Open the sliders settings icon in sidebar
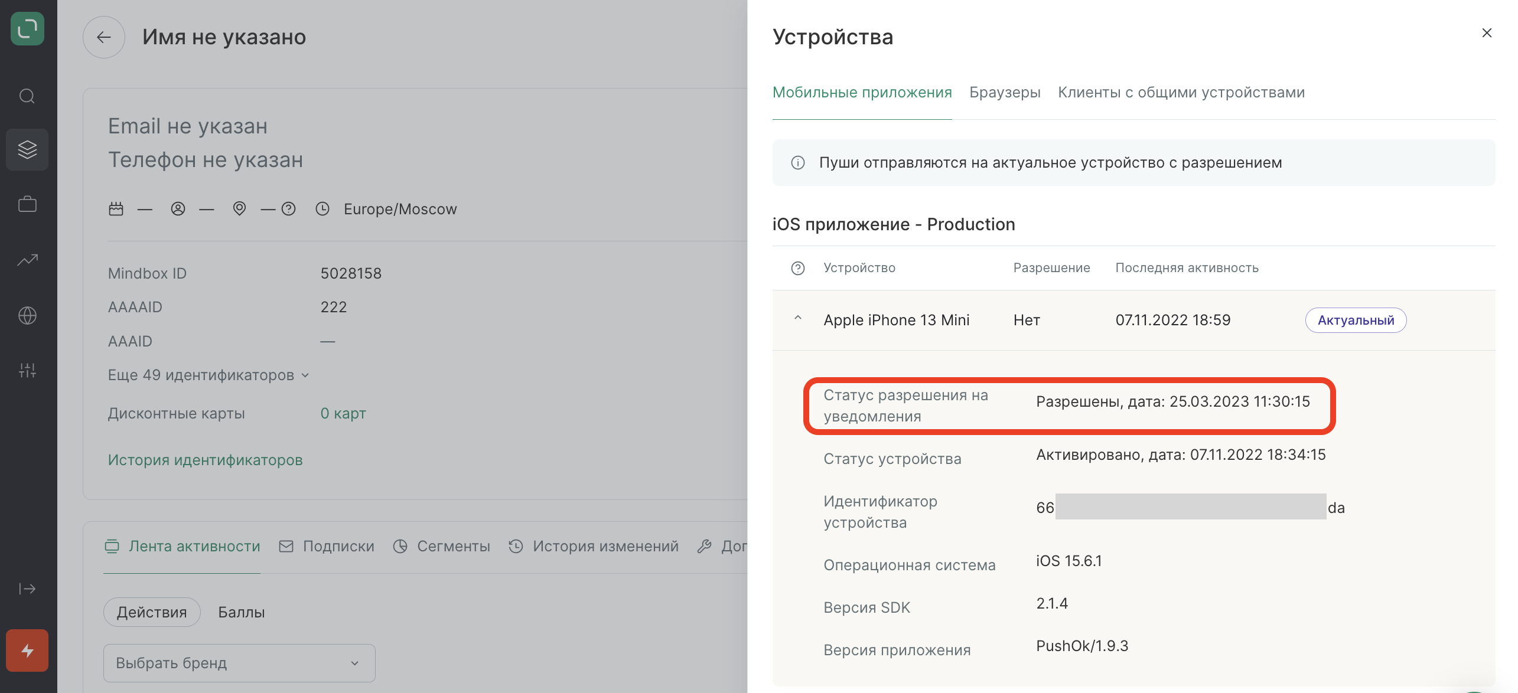 click(x=27, y=370)
